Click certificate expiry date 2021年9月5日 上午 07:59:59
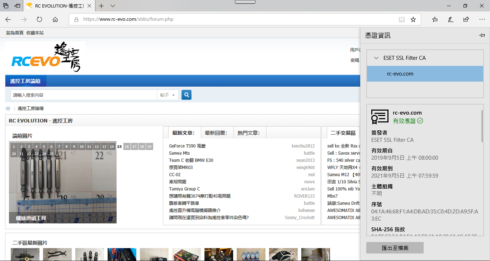490x261 pixels. tap(405, 176)
